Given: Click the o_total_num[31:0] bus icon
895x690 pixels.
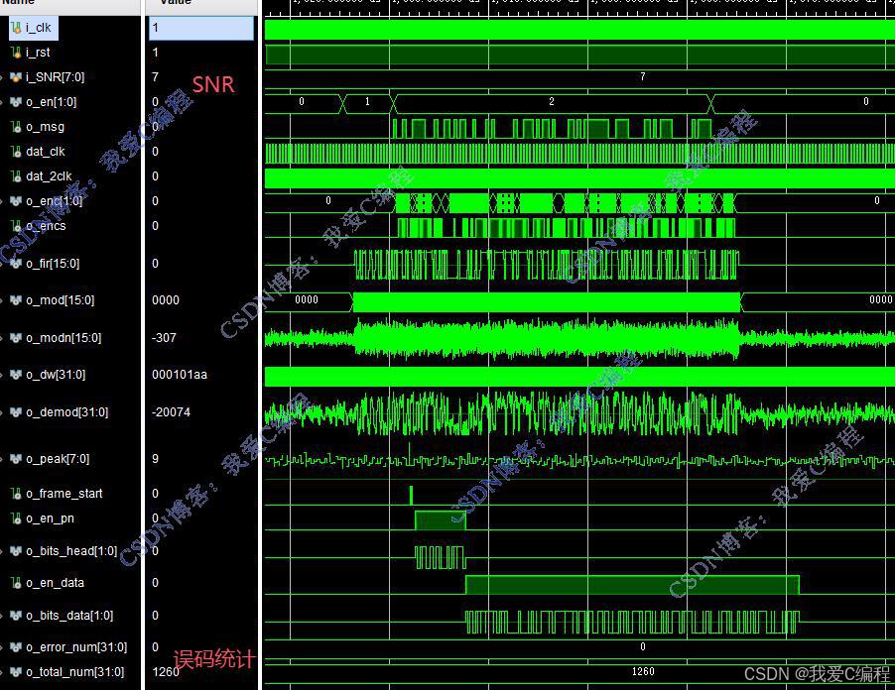Looking at the screenshot, I should pos(16,672).
